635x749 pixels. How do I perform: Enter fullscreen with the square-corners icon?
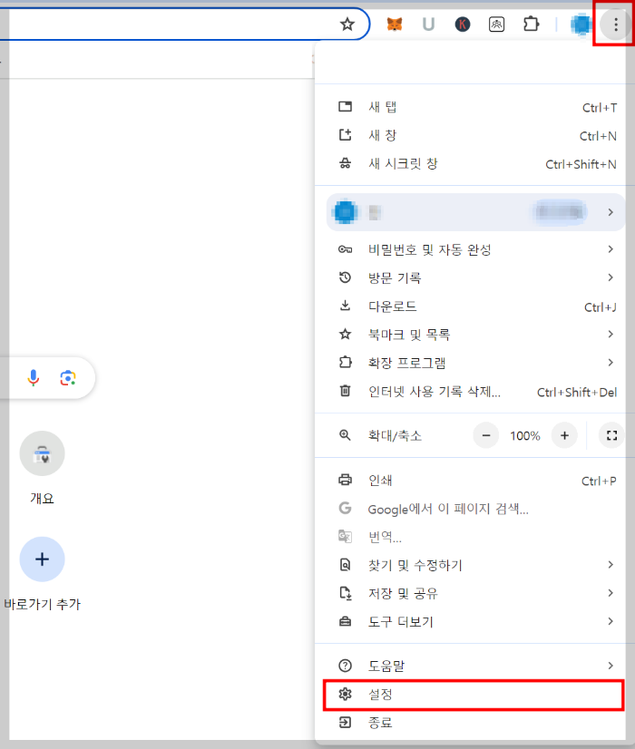point(611,435)
